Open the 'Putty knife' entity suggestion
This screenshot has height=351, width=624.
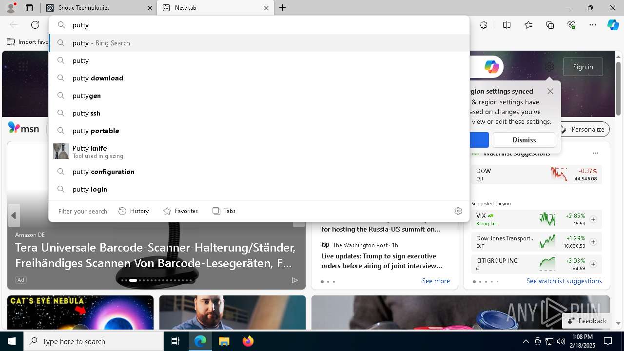tap(259, 151)
